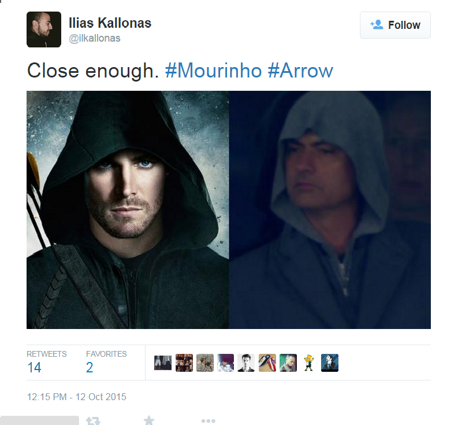The image size is (458, 425).
Task: Open the more options ellipsis icon
Action: pos(208,421)
